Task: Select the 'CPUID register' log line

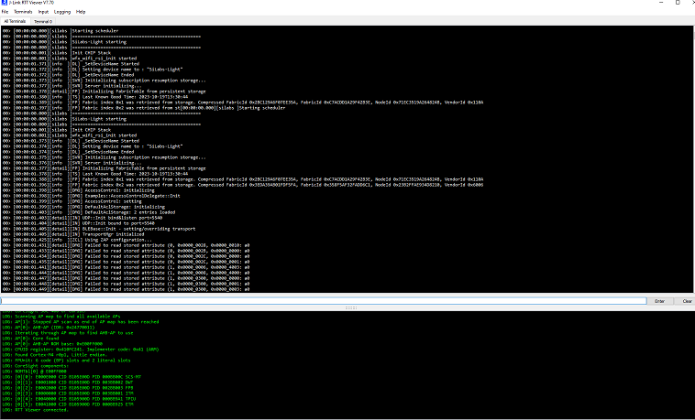Action: [80, 350]
